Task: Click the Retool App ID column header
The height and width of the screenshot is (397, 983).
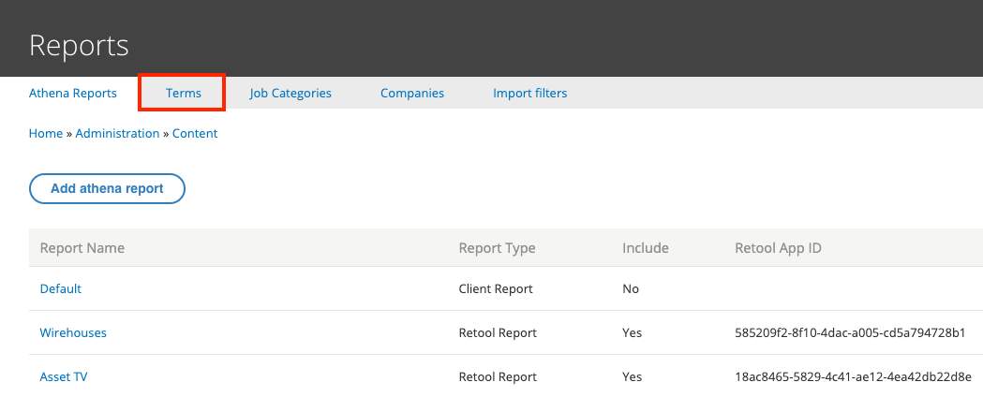Action: pyautogui.click(x=778, y=248)
